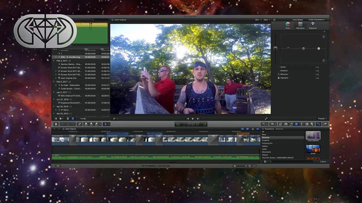Open the Themes browser
Screen dimensions: 362x203
click(x=312, y=124)
